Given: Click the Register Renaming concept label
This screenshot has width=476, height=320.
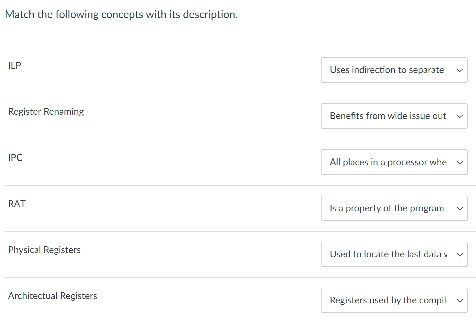Looking at the screenshot, I should [46, 112].
